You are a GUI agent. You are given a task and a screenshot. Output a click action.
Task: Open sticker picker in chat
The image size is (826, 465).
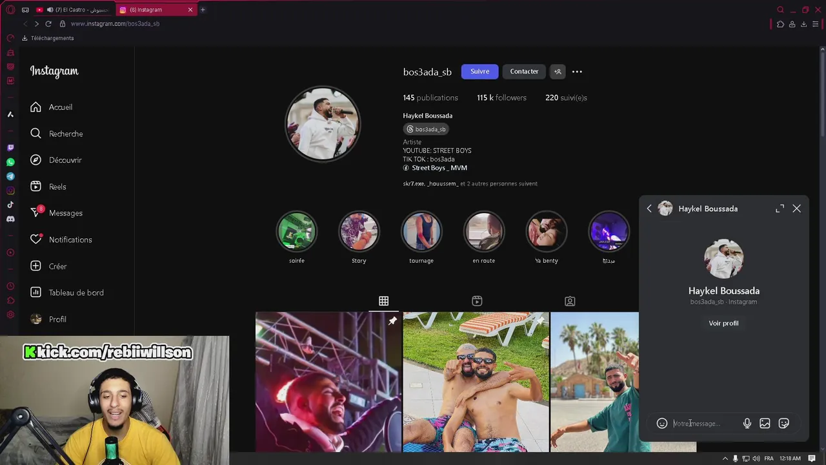pos(783,424)
